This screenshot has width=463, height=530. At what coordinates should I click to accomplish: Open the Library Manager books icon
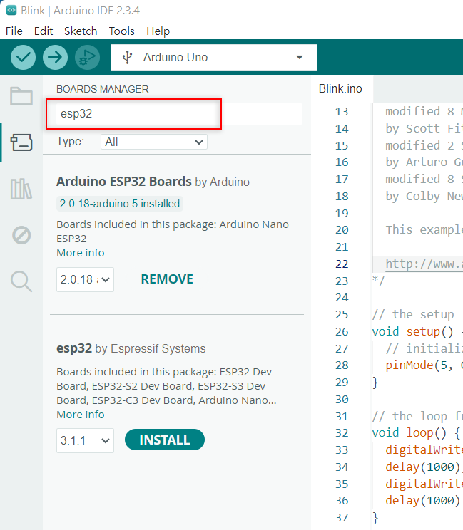(21, 189)
